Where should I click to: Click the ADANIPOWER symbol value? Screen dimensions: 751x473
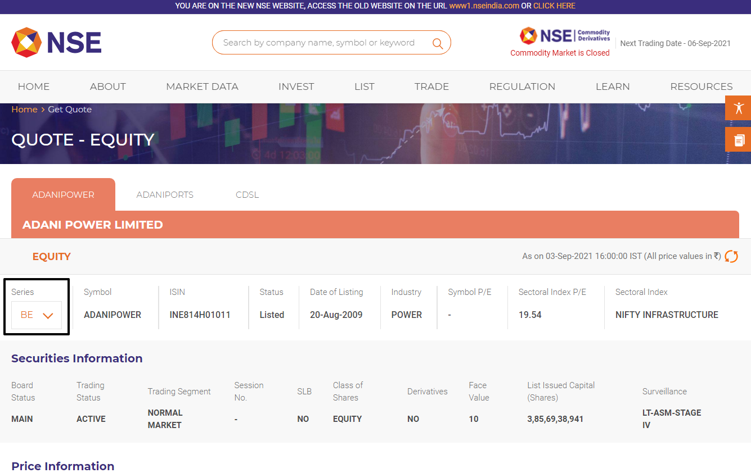113,315
